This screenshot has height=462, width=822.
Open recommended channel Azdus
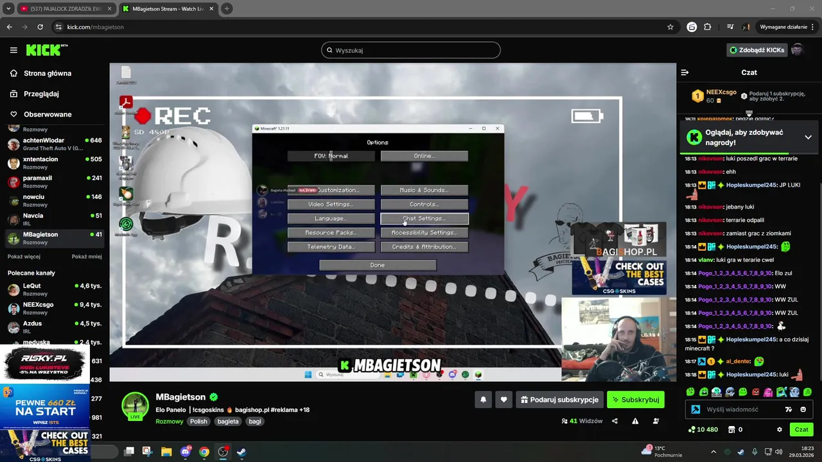point(54,327)
